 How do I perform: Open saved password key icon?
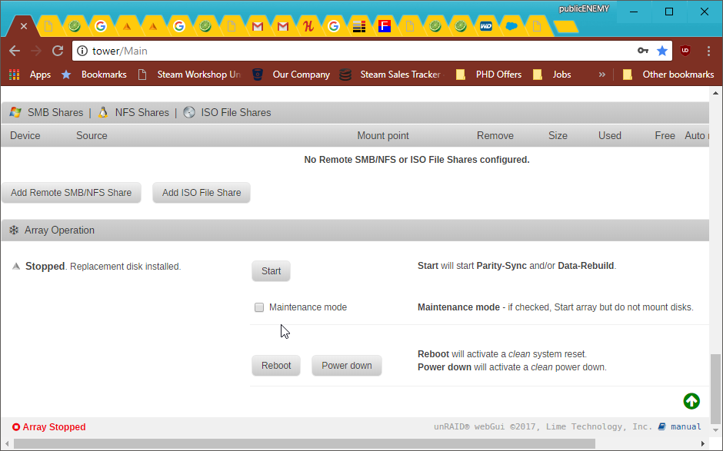tap(643, 51)
